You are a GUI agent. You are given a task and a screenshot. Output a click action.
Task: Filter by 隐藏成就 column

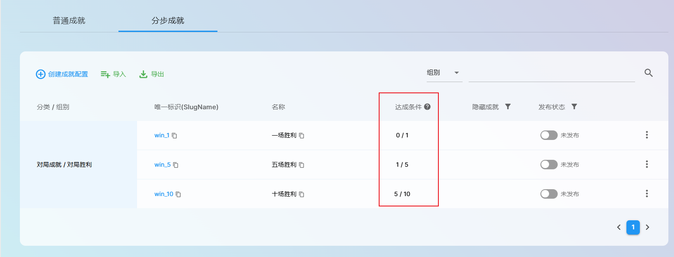508,107
